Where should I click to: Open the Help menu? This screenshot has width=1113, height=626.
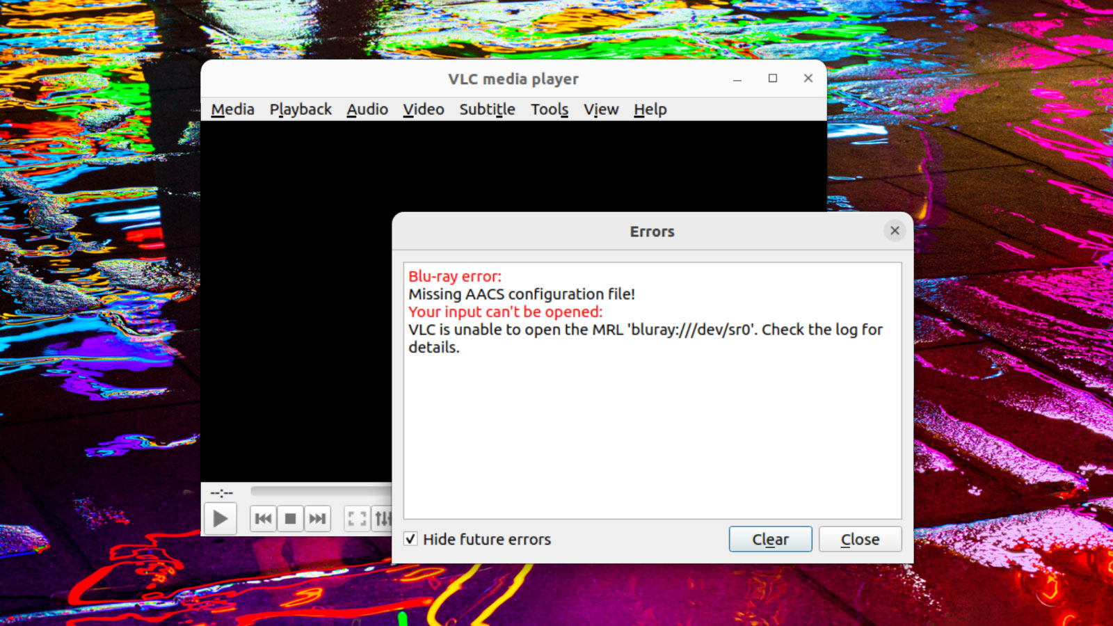[x=650, y=109]
